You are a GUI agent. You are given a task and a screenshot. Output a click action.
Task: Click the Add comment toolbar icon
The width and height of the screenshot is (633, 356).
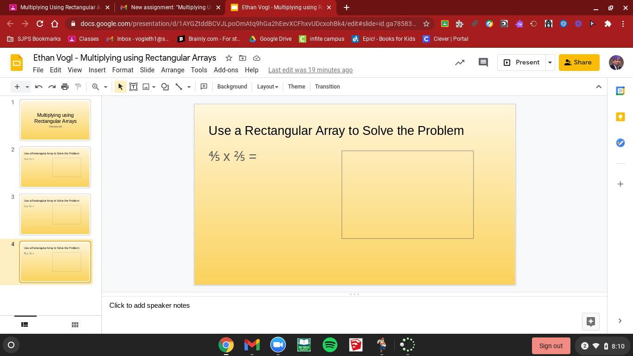click(203, 87)
